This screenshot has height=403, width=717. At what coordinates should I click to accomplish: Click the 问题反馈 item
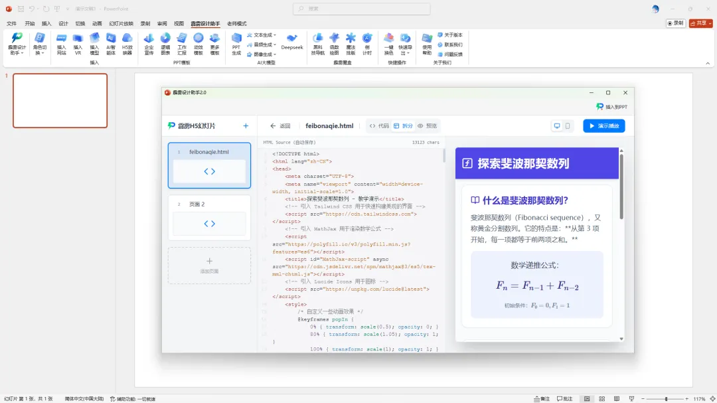(x=450, y=54)
